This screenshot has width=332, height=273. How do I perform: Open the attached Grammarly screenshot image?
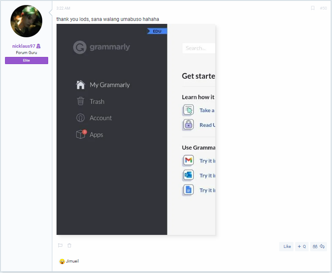pos(136,129)
